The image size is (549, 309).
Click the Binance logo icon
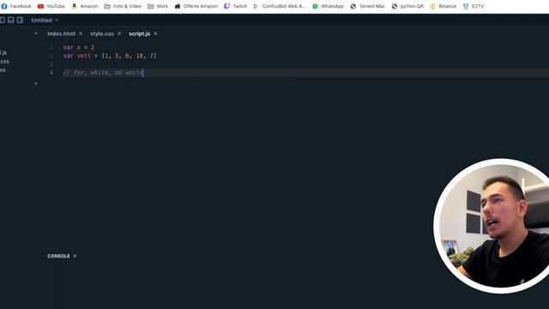[432, 6]
